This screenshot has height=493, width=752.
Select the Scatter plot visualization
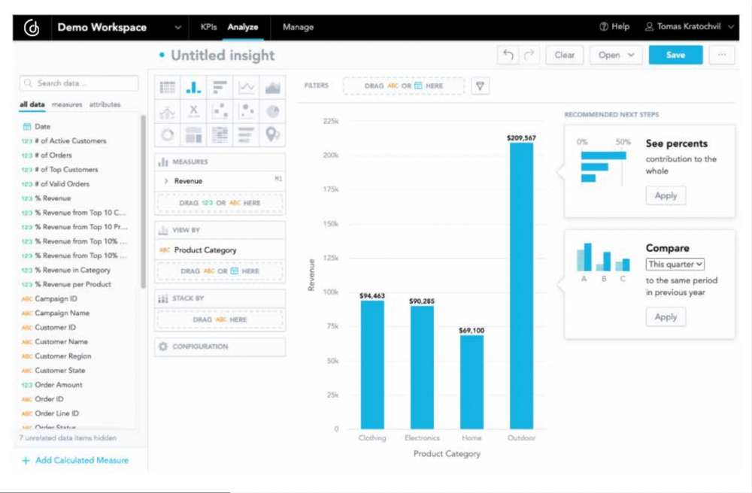coord(220,110)
